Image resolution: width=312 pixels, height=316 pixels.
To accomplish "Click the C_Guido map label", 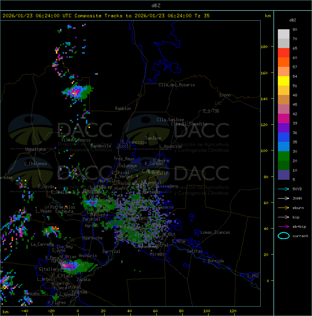I will click(x=46, y=187).
